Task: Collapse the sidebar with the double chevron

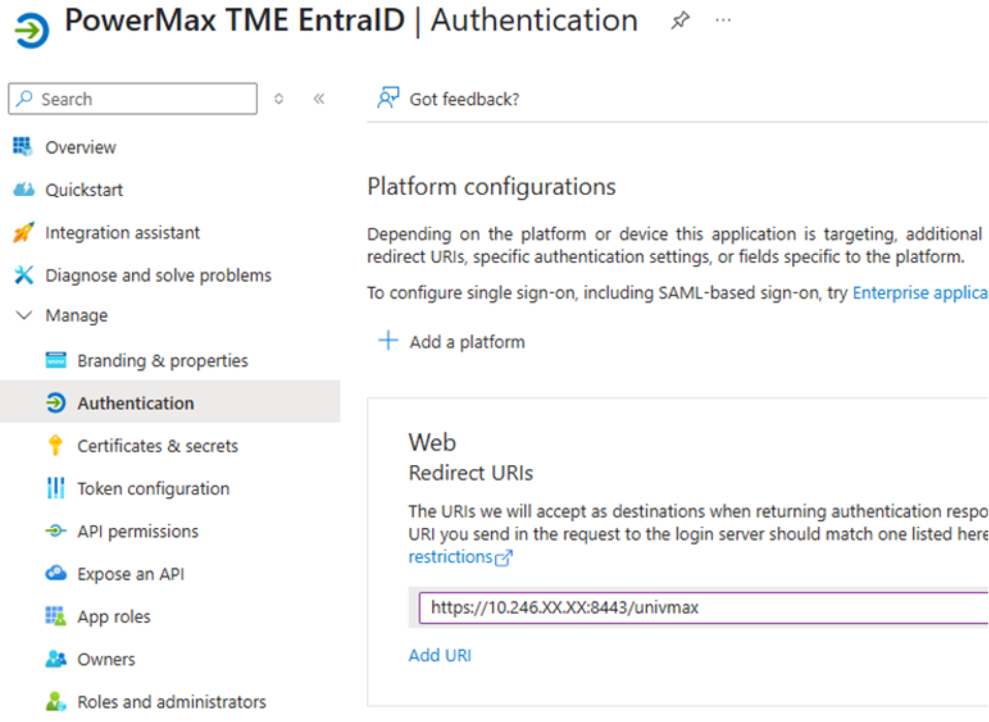Action: (319, 99)
